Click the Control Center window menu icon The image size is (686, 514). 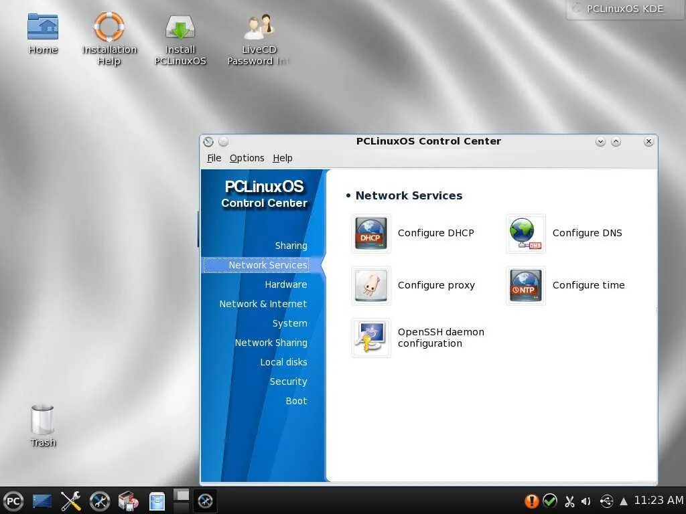[x=208, y=142]
